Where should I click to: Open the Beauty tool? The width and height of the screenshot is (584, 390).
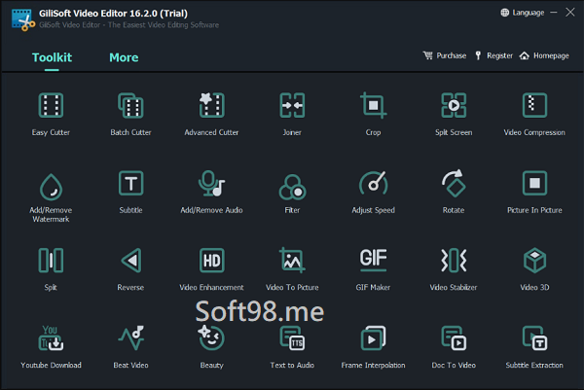[211, 347]
